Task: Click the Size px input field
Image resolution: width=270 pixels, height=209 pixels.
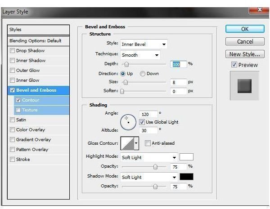Action: [x=178, y=82]
